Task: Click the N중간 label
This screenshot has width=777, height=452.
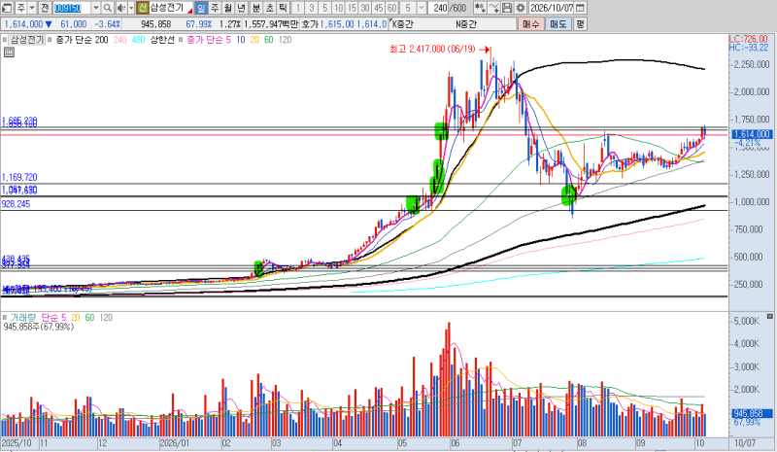Action: coord(467,24)
